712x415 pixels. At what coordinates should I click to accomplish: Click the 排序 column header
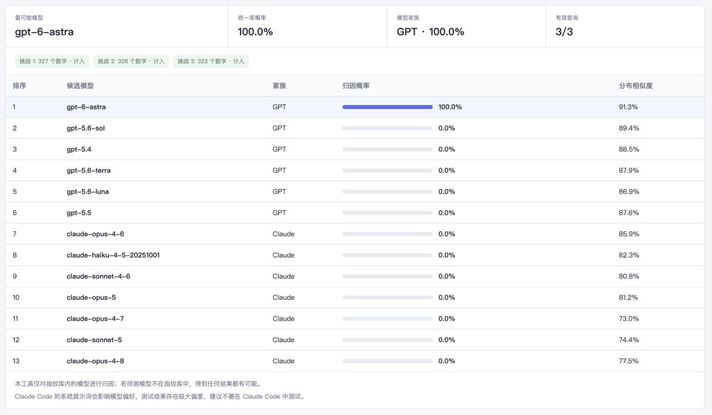pos(20,86)
